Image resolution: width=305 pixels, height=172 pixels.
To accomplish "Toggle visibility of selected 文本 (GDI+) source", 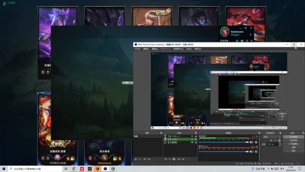I will (x=192, y=140).
